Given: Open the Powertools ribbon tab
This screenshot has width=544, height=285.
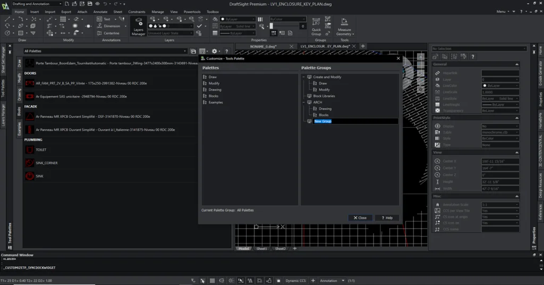Looking at the screenshot, I should [x=193, y=11].
